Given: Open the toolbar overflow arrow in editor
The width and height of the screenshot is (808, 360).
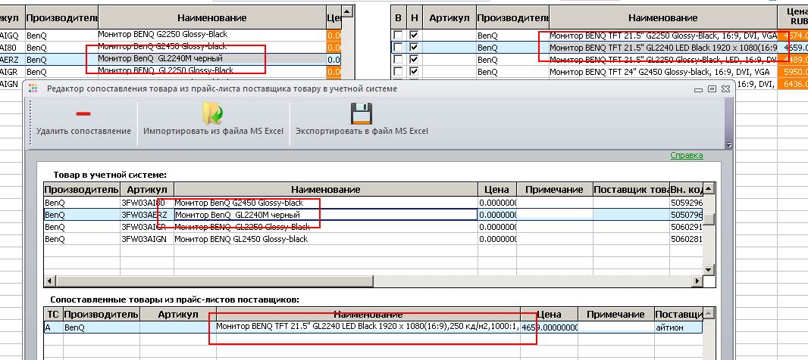Looking at the screenshot, I should pyautogui.click(x=728, y=145).
